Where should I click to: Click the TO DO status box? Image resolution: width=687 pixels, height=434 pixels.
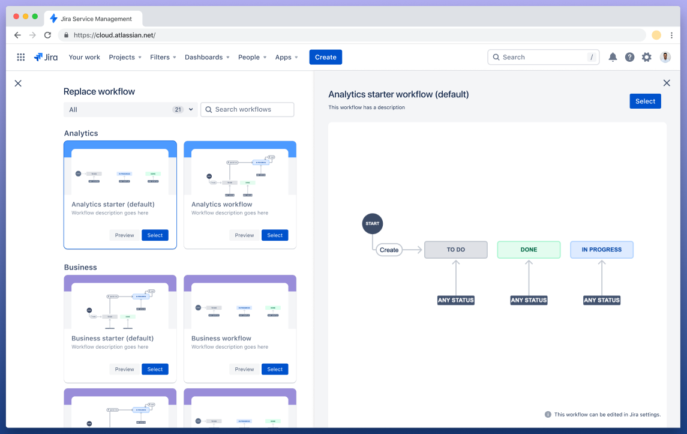(455, 250)
